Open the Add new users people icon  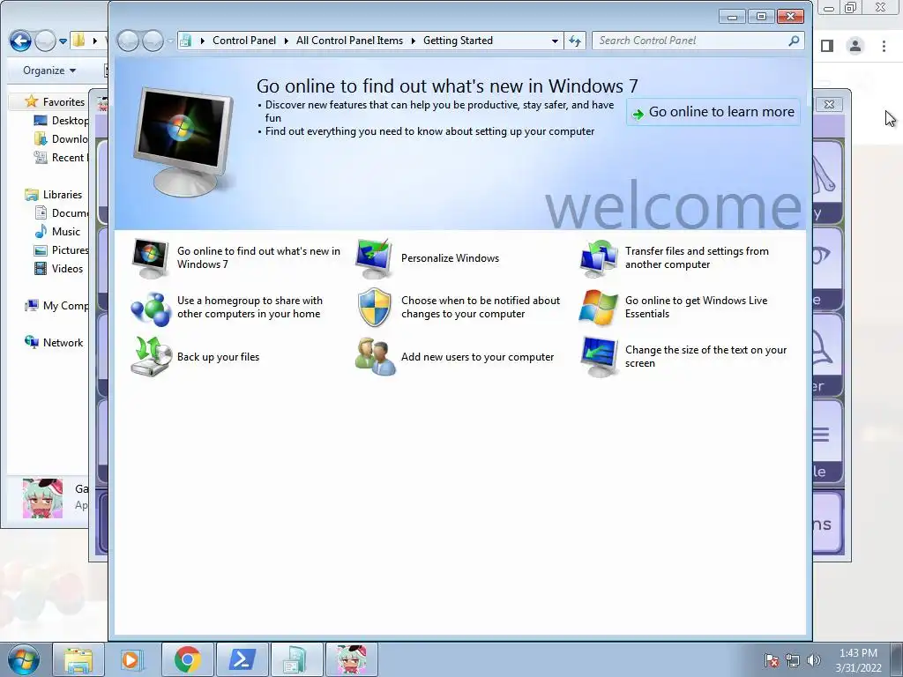pos(376,357)
